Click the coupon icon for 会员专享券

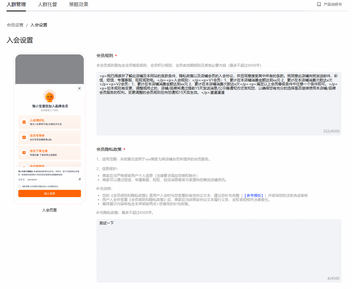coord(24,137)
